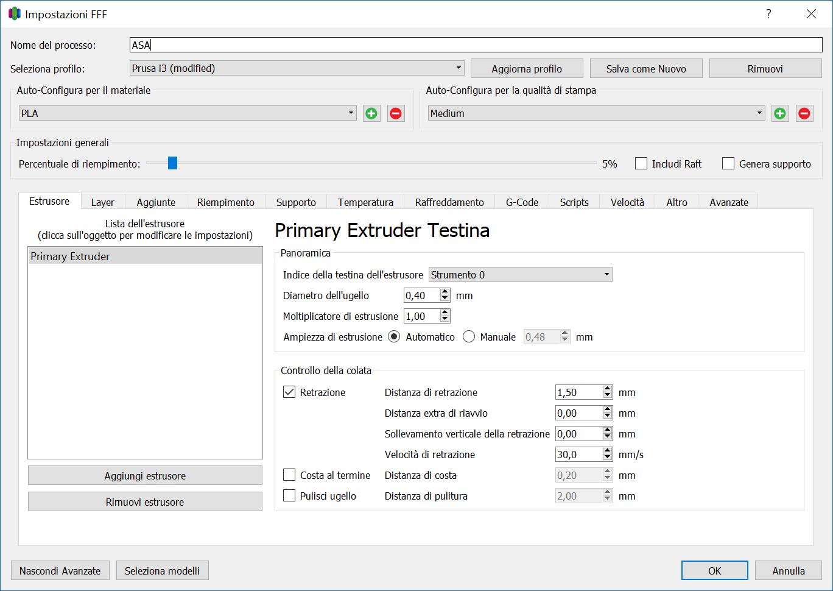
Task: Open the Medium print quality dropdown
Action: [x=596, y=113]
